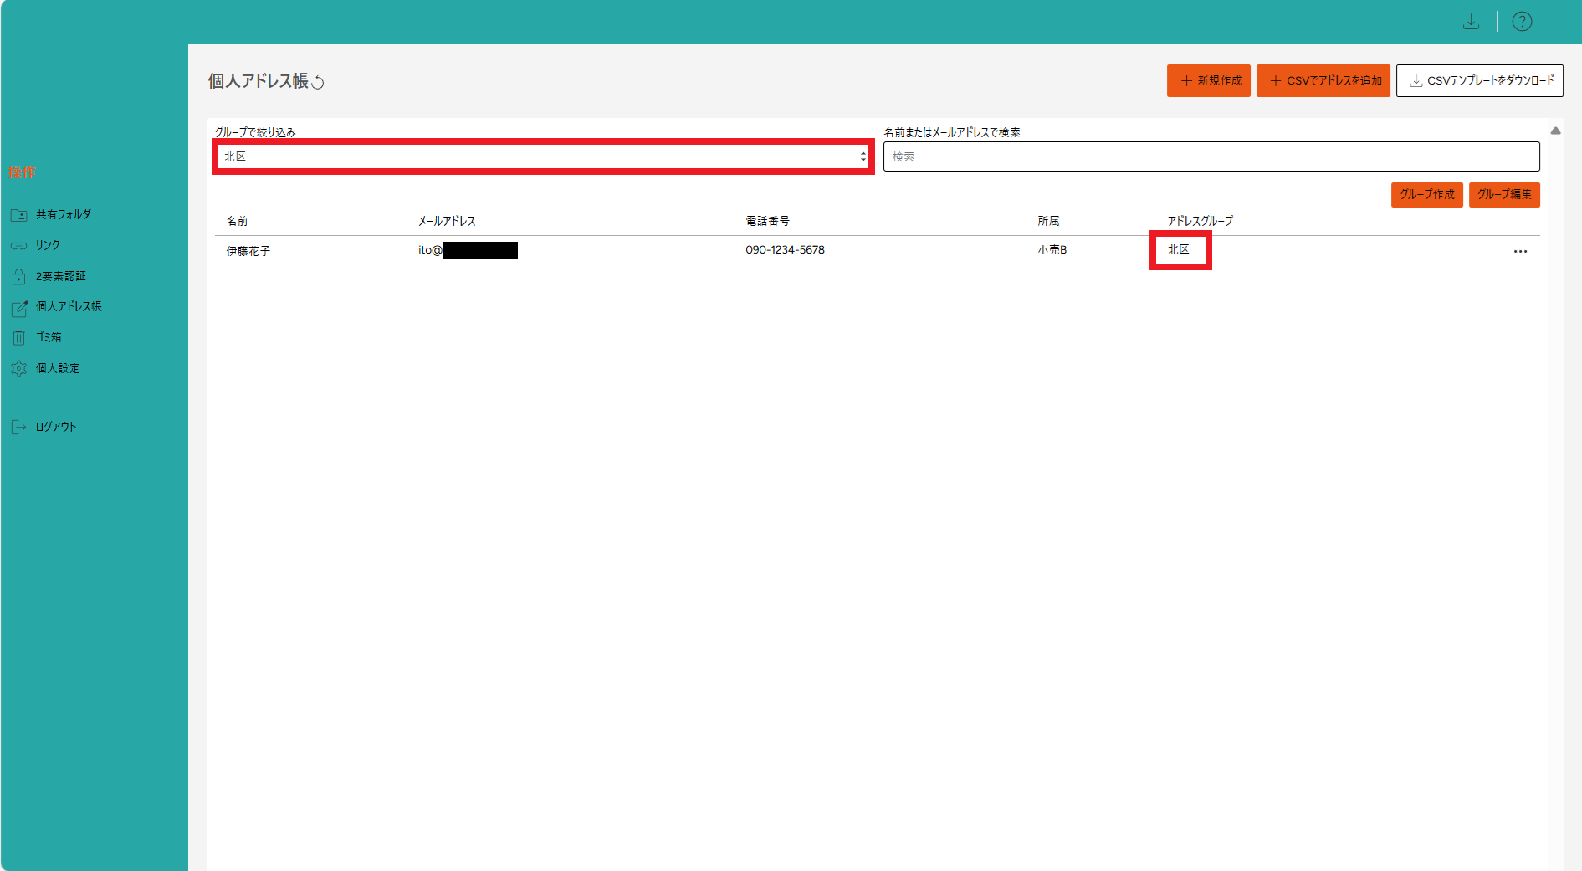Click the ログアウト exit icon
The image size is (1582, 871).
click(18, 427)
